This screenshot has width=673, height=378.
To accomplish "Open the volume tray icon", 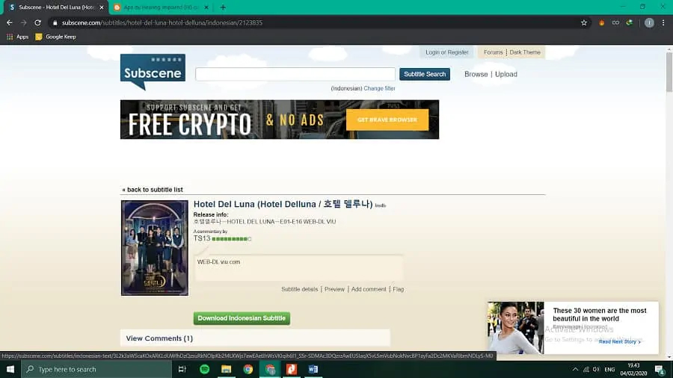I will pos(596,369).
